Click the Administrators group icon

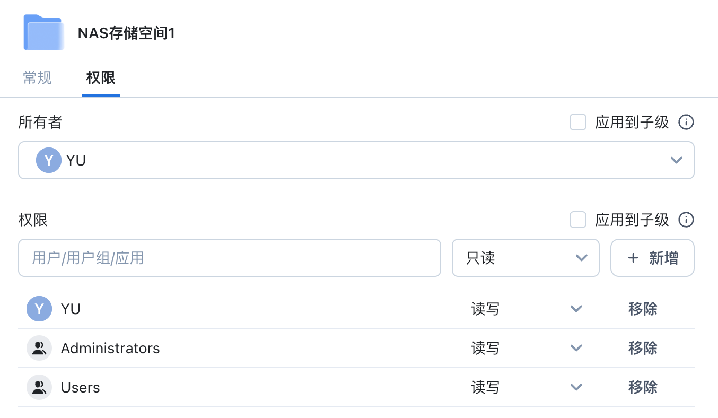(39, 348)
